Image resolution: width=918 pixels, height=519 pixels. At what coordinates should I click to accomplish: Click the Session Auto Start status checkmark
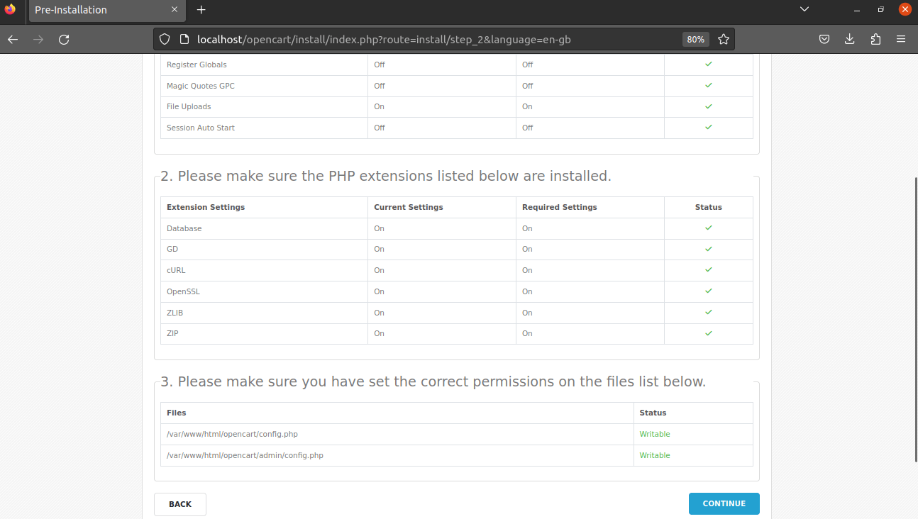click(708, 127)
